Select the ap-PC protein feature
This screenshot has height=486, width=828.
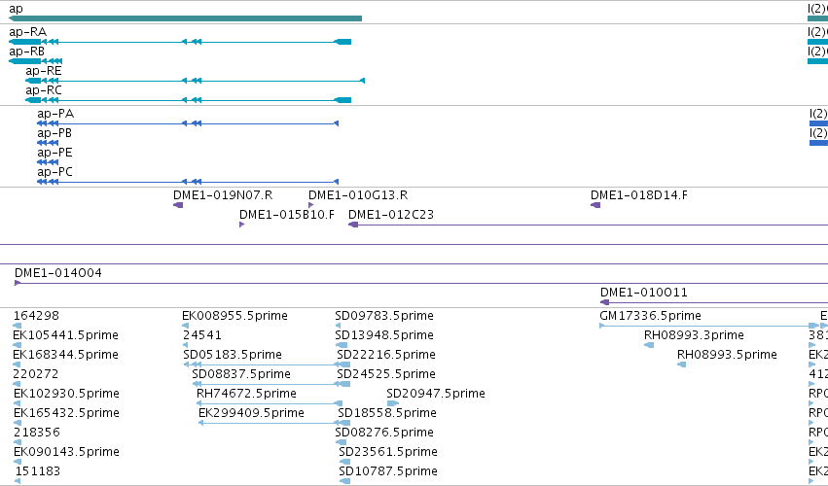[188, 182]
